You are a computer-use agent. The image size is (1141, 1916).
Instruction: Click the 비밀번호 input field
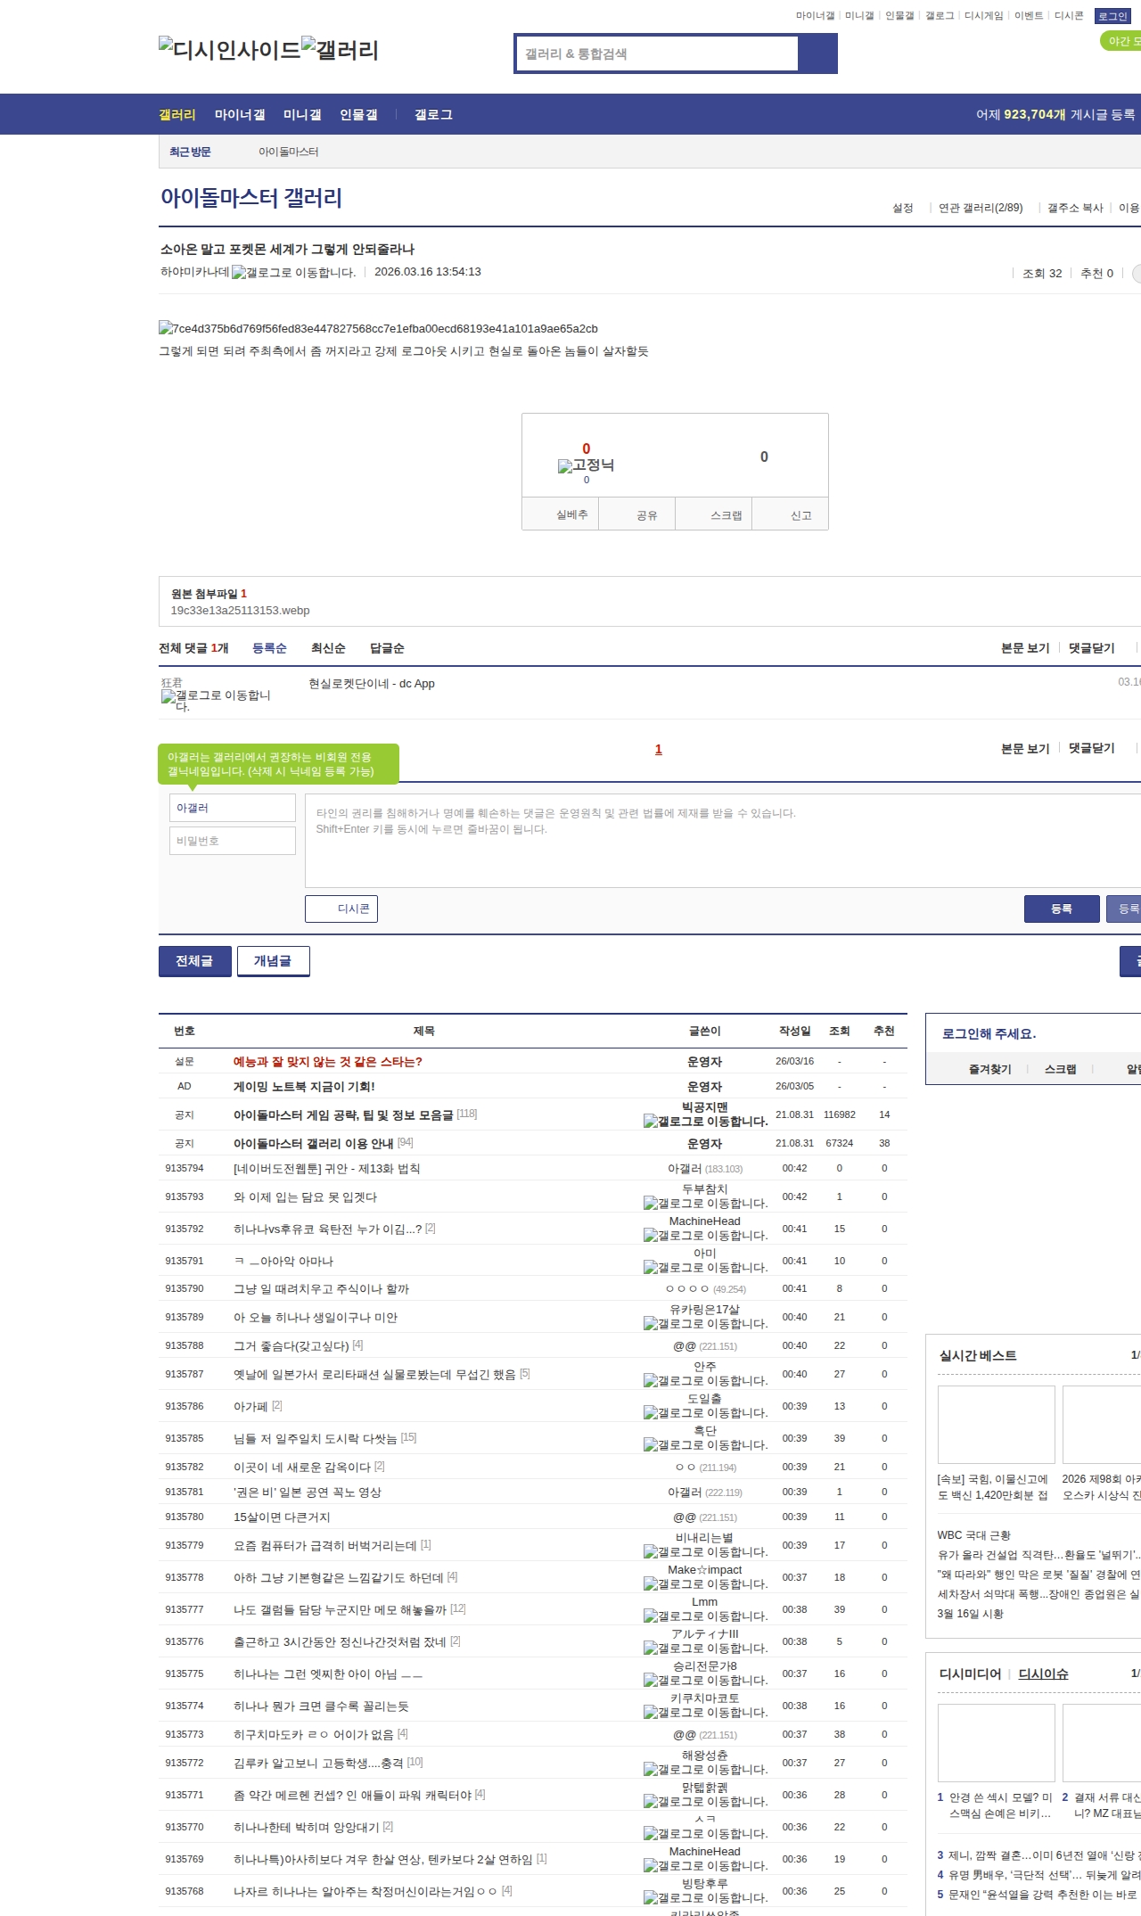click(233, 841)
